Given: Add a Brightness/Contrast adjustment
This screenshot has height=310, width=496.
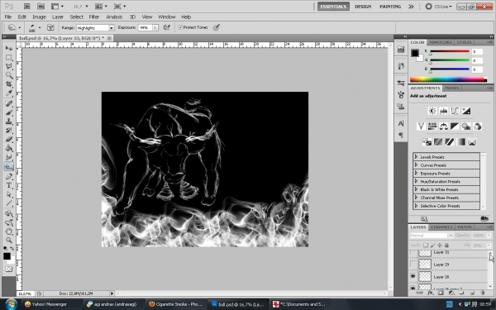Looking at the screenshot, I should 432,111.
